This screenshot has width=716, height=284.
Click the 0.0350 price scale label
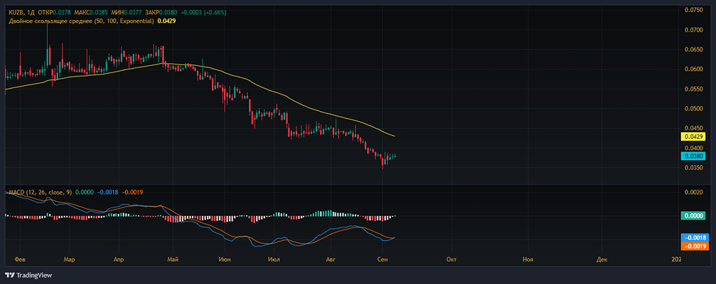(695, 167)
